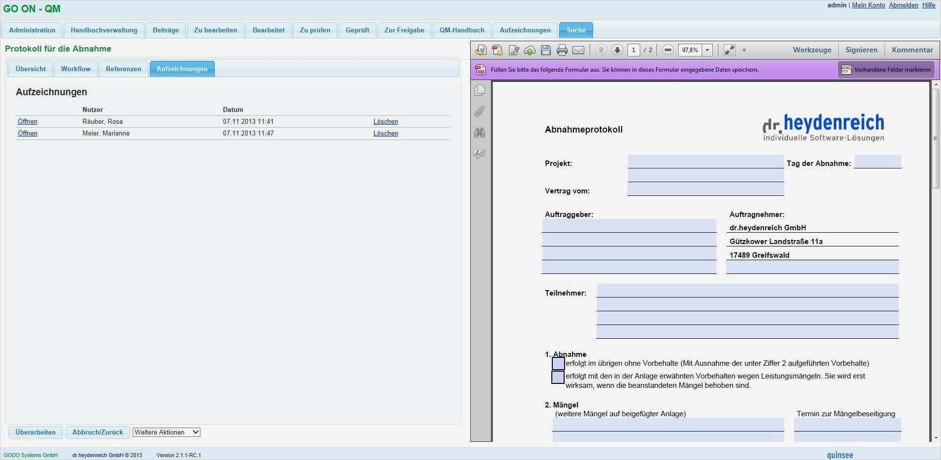Select the top Aufzeichnungen navigation tab
The height and width of the screenshot is (460, 941).
tap(525, 30)
